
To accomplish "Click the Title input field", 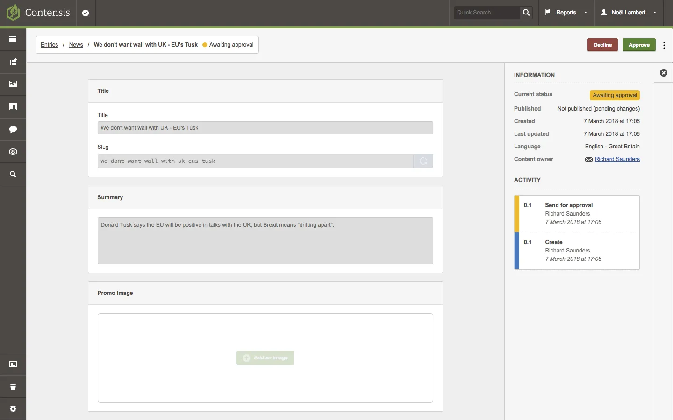I will [265, 128].
